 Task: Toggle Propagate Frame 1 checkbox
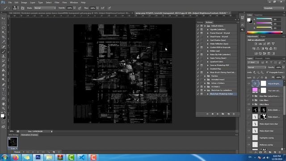coord(267,72)
